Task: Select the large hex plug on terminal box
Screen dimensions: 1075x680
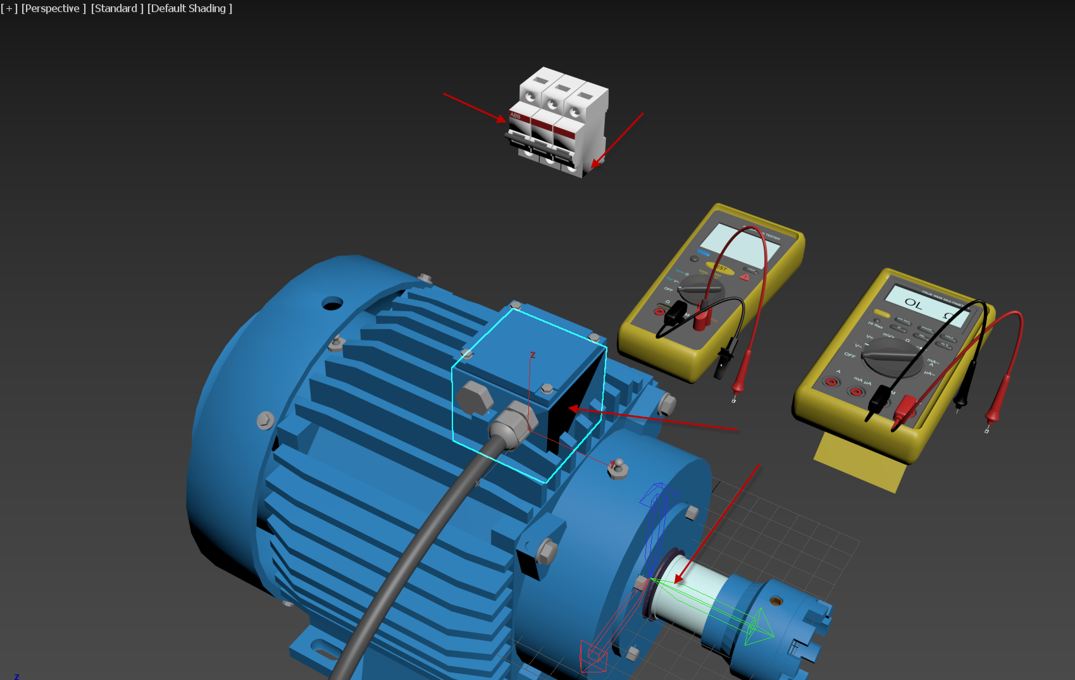Action: click(474, 398)
